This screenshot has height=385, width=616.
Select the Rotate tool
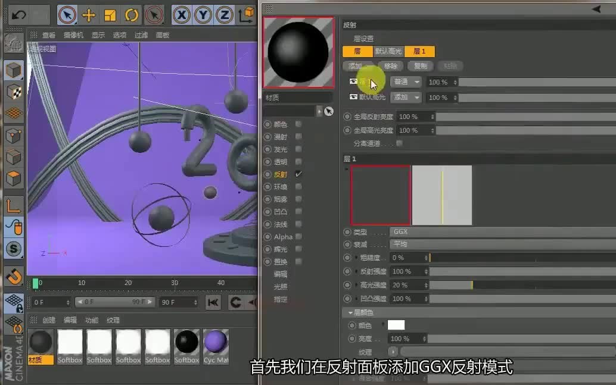click(x=132, y=15)
